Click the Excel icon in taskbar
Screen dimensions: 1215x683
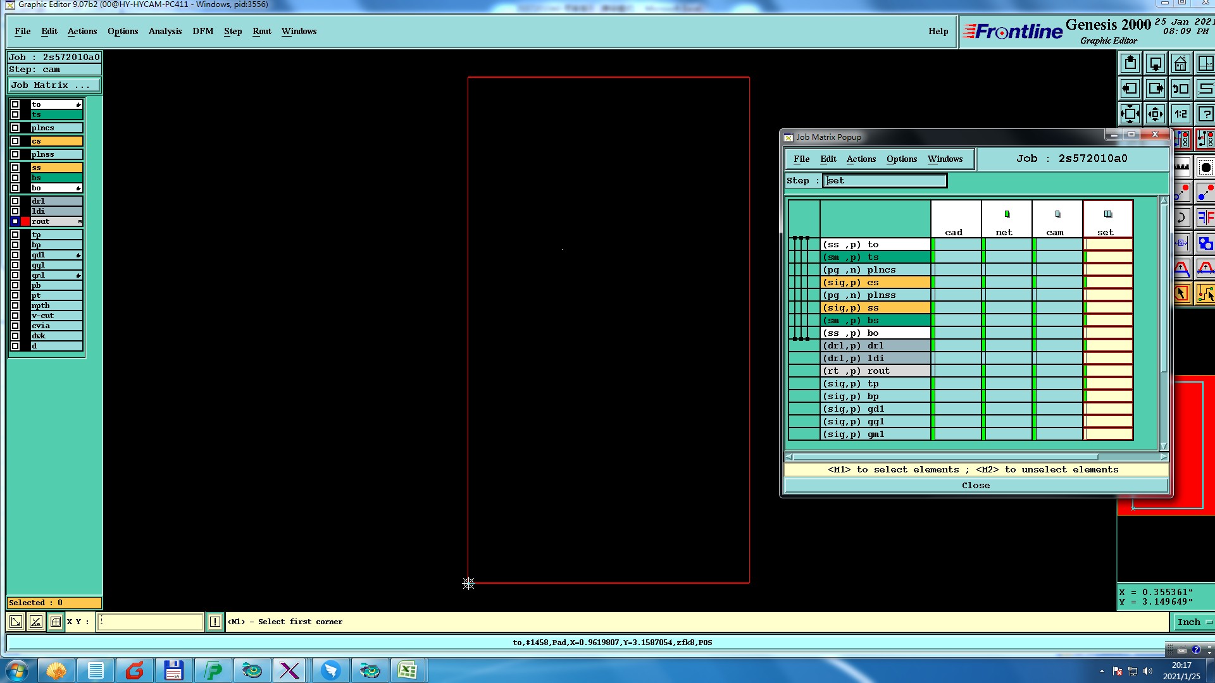[x=408, y=670]
